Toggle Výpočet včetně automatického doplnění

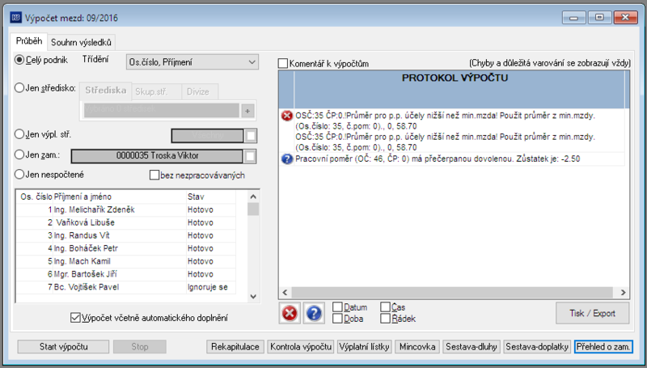click(x=75, y=318)
